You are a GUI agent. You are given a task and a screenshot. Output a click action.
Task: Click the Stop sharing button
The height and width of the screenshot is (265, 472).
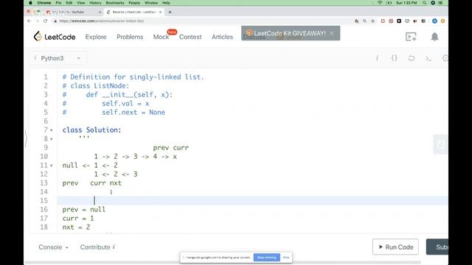pos(267,258)
